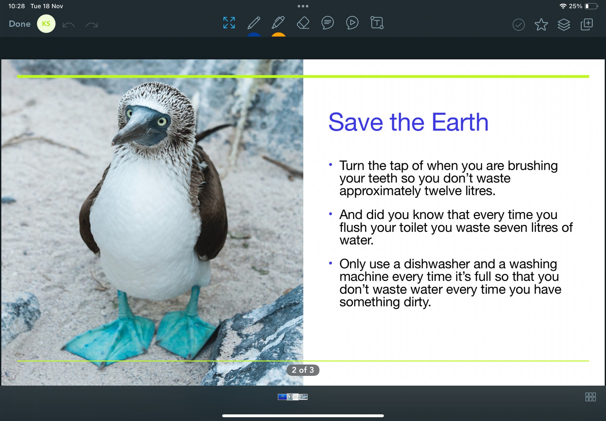Open the three-dot multitasking menu

point(303,6)
